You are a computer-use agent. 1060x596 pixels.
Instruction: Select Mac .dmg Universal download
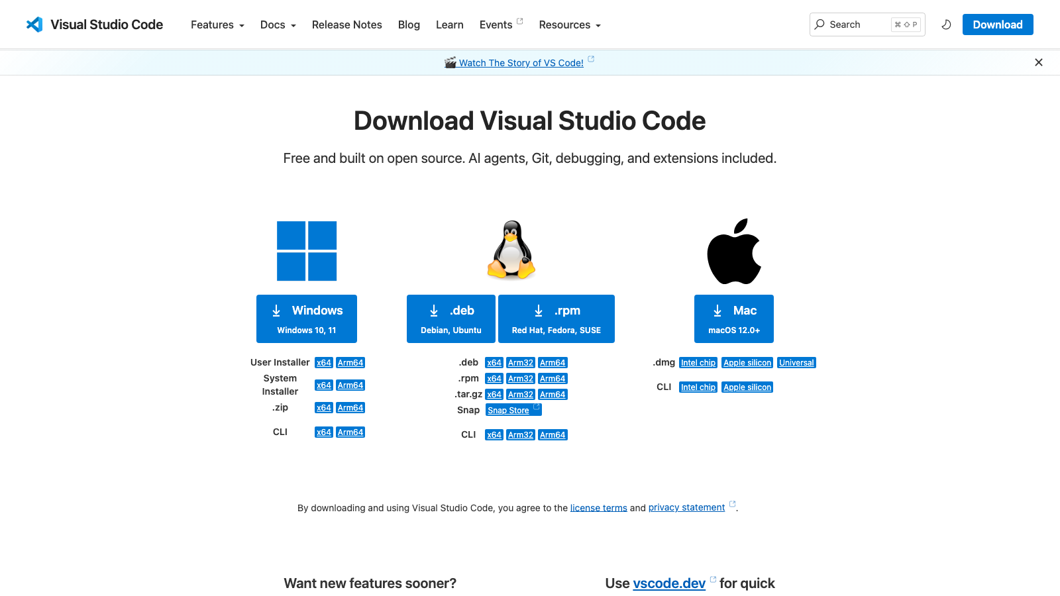796,363
